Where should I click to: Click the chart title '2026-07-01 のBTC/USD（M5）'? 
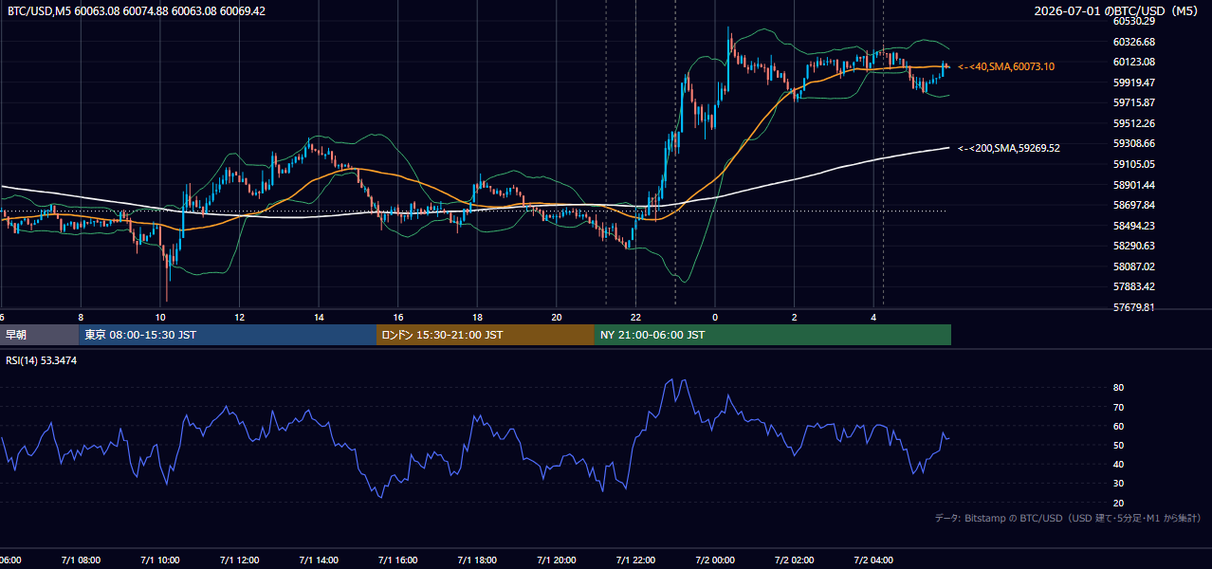pos(1118,11)
